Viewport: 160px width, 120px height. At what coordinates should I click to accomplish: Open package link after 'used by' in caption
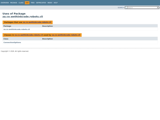[x=66, y=35]
